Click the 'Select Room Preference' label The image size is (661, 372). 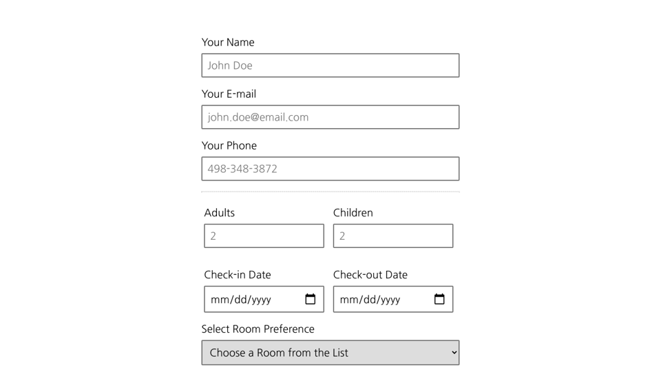(258, 329)
